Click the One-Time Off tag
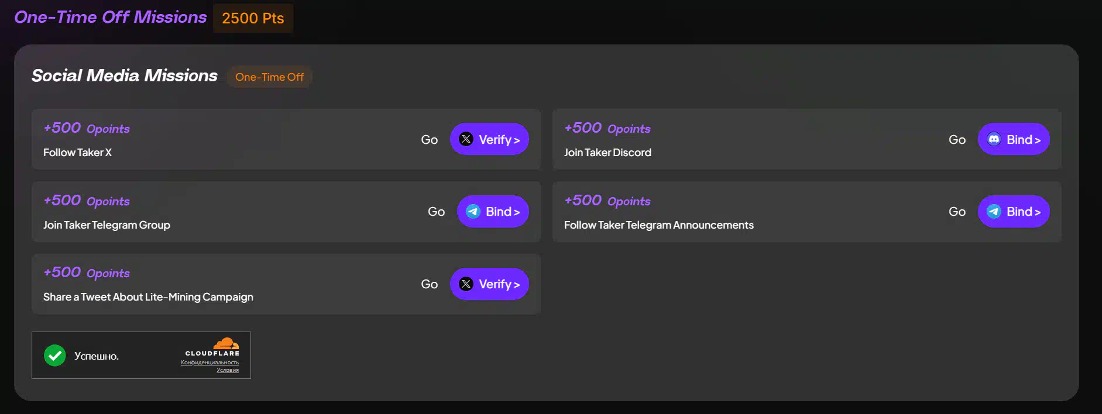 [x=269, y=77]
